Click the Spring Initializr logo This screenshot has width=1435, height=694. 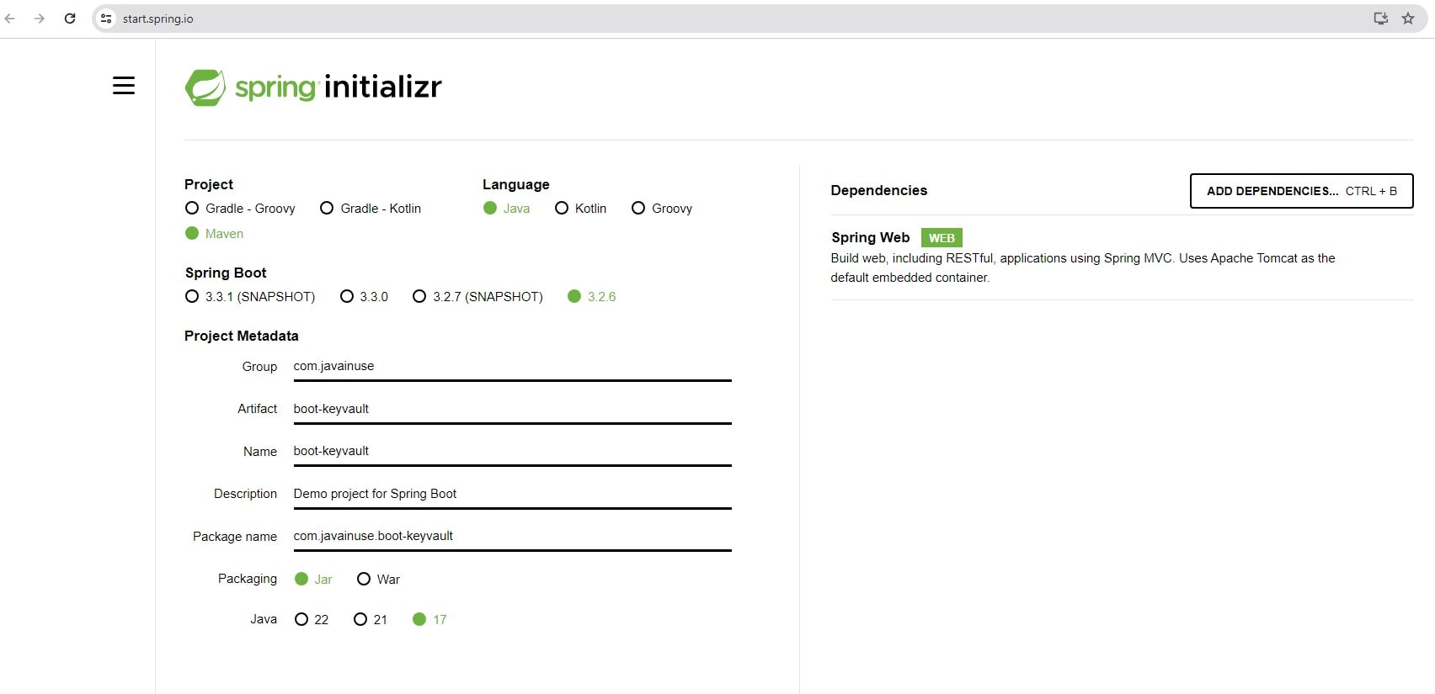[x=313, y=87]
